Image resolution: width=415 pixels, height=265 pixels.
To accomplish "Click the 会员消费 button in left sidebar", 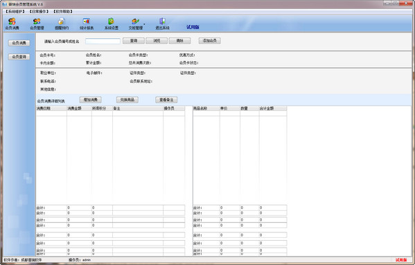I will (x=19, y=43).
